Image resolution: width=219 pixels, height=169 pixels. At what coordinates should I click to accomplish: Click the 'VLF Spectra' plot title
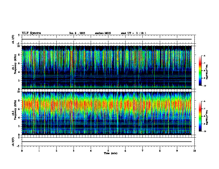pos(31,33)
